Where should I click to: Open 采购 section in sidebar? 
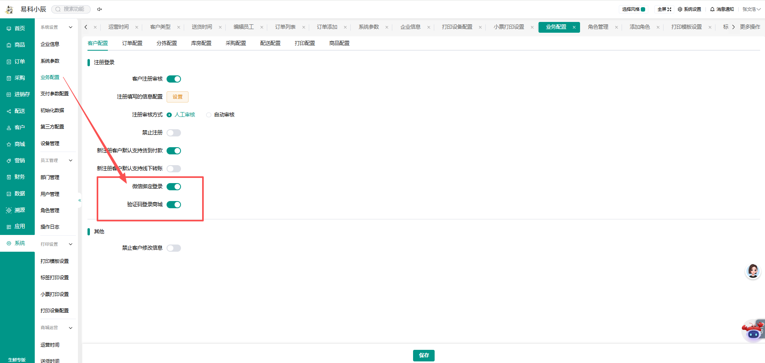click(x=17, y=78)
